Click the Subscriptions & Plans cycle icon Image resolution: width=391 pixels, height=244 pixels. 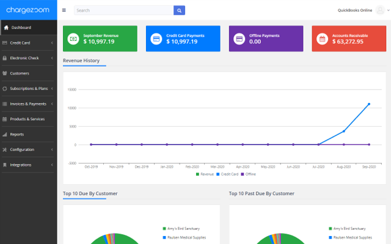(x=4, y=88)
